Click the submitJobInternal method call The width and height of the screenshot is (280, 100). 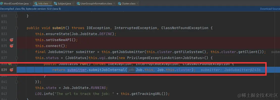(x=107, y=70)
